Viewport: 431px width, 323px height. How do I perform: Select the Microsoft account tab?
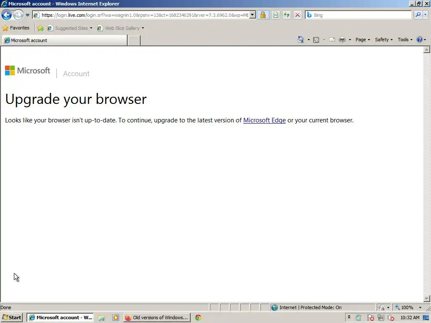pos(64,40)
